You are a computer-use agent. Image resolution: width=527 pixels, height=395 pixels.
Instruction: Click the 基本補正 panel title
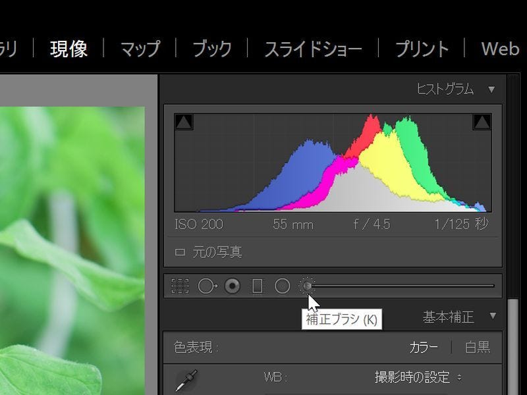pyautogui.click(x=449, y=317)
